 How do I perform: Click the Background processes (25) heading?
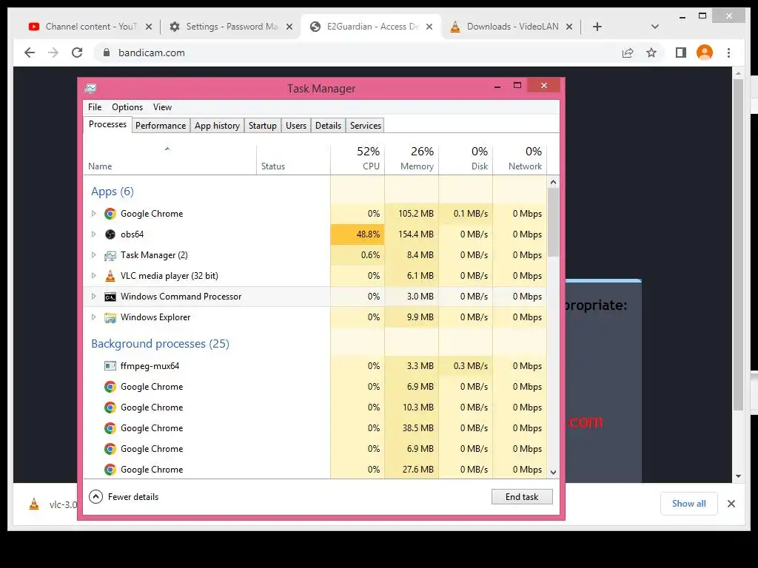tap(160, 344)
